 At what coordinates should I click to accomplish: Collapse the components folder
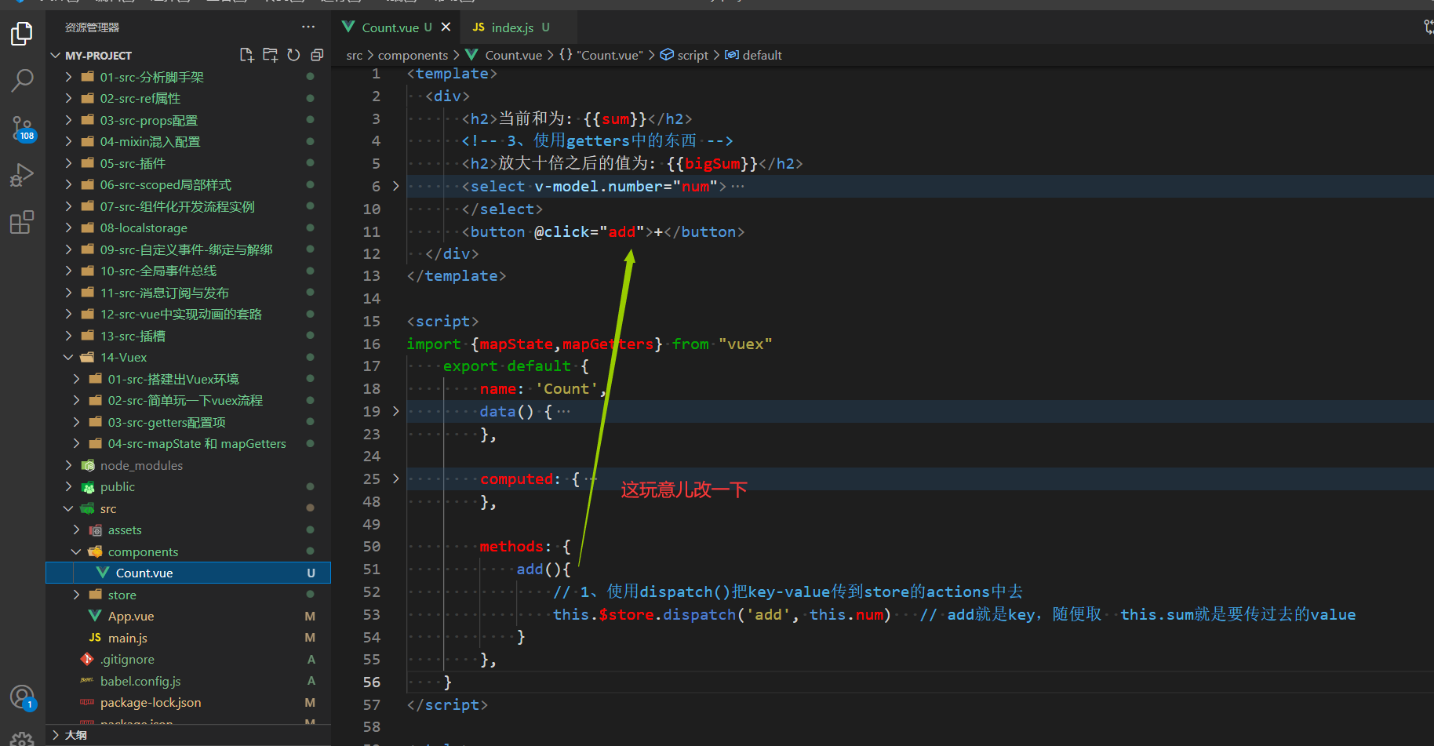(x=76, y=551)
